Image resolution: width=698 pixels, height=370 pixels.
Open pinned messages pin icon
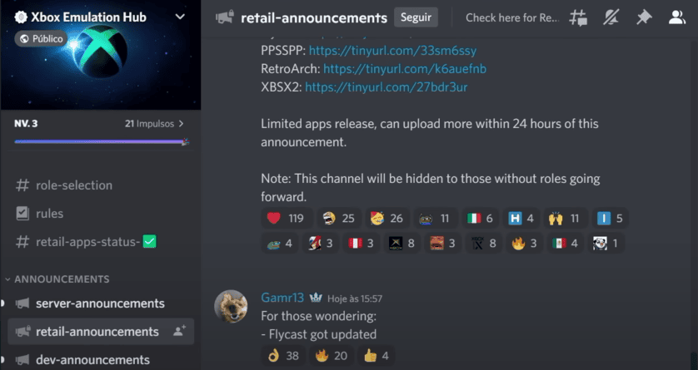643,17
